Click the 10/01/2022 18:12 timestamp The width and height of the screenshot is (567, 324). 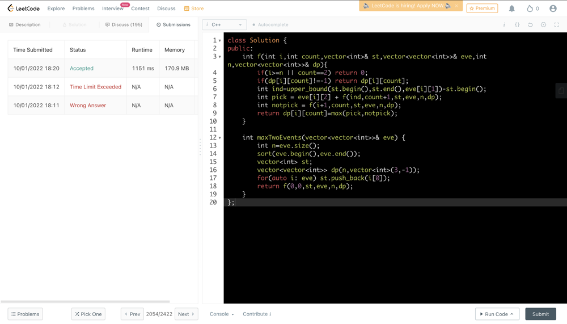point(36,87)
